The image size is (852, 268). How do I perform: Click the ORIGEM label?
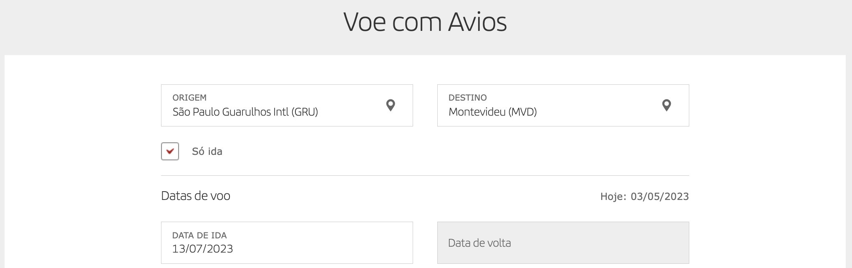click(189, 98)
